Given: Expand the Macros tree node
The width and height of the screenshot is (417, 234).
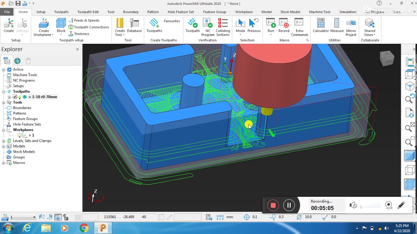Looking at the screenshot, I should (4, 163).
